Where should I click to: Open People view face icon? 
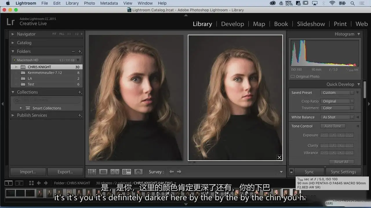tap(139, 172)
